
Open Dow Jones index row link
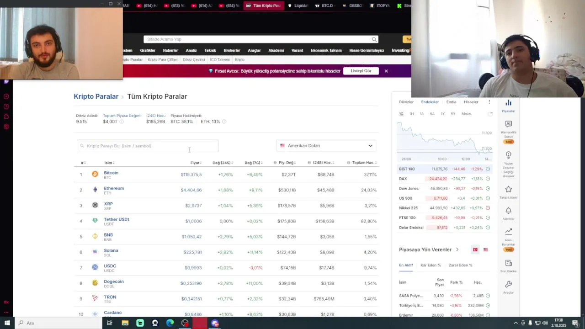click(409, 188)
